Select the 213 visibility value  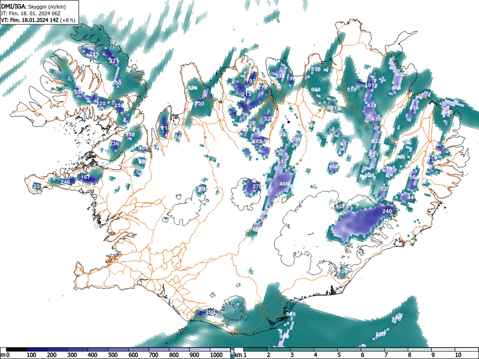coord(246,94)
